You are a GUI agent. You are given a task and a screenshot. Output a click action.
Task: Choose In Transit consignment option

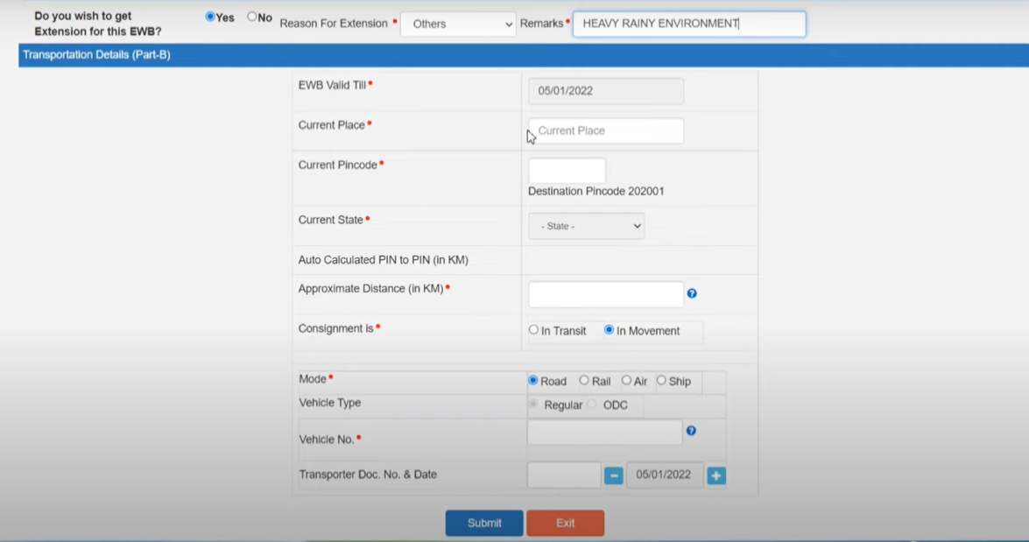tap(533, 330)
